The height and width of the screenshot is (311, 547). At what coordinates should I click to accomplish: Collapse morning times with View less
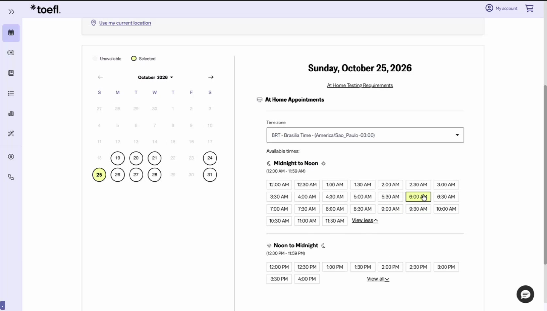click(x=365, y=220)
